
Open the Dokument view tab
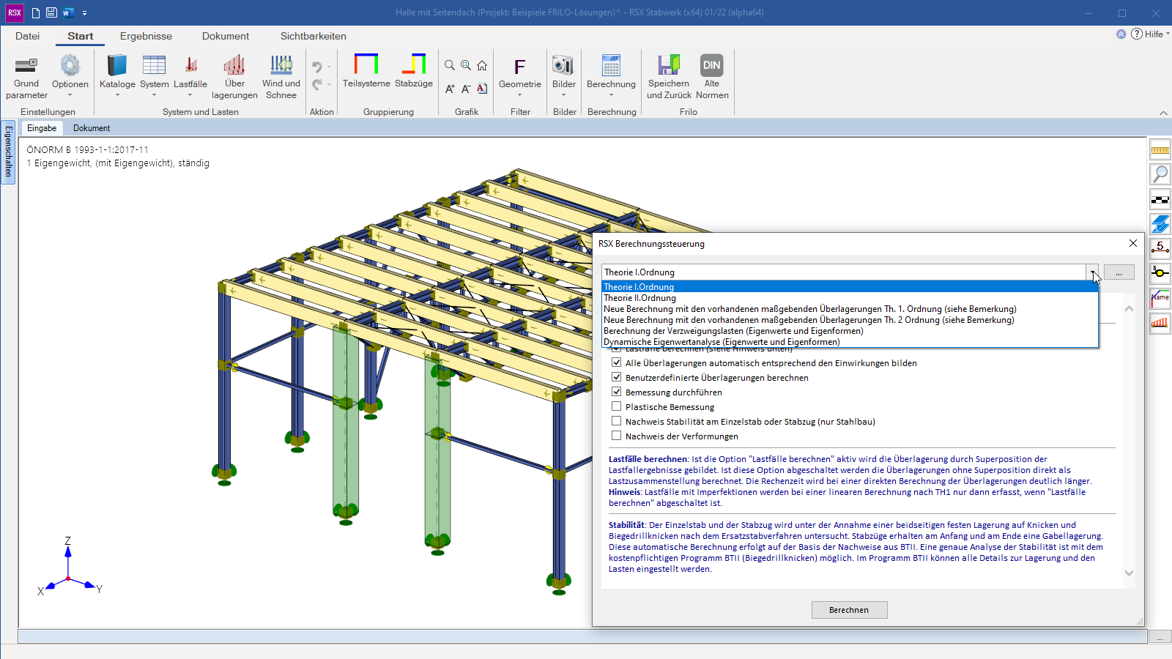point(92,128)
